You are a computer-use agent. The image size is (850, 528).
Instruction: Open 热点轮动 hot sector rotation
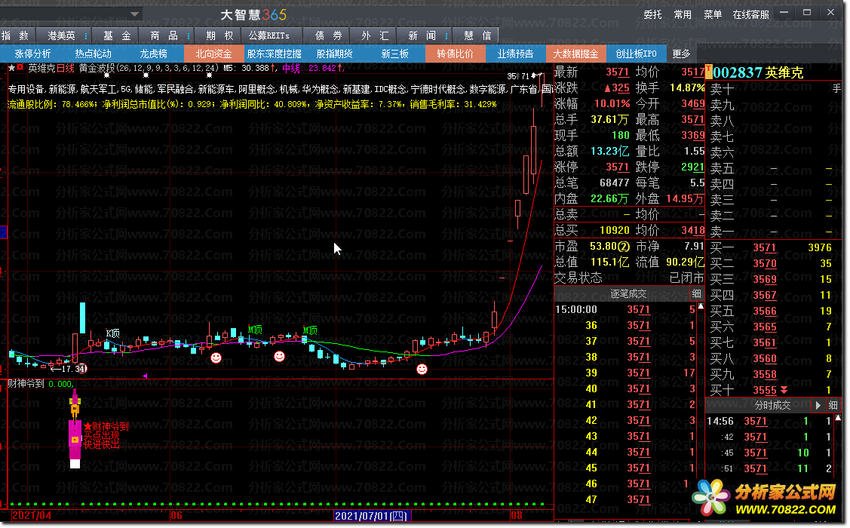93,54
